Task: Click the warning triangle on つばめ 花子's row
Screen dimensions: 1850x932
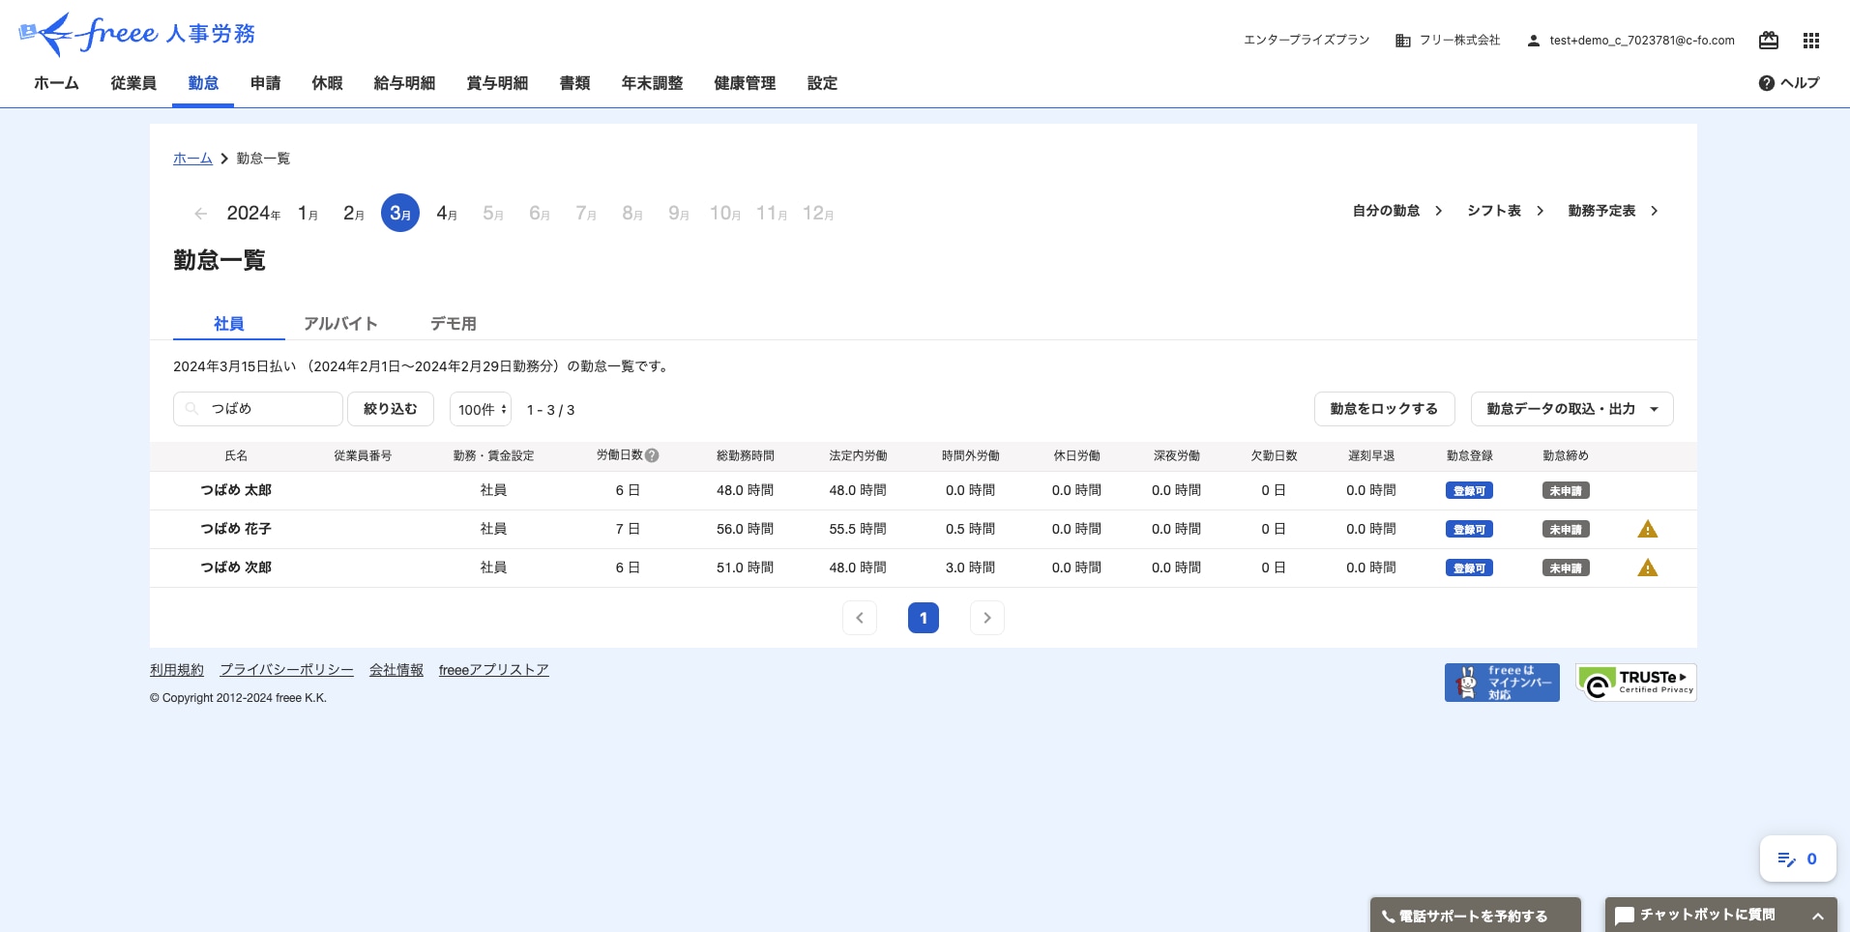Action: coord(1647,529)
